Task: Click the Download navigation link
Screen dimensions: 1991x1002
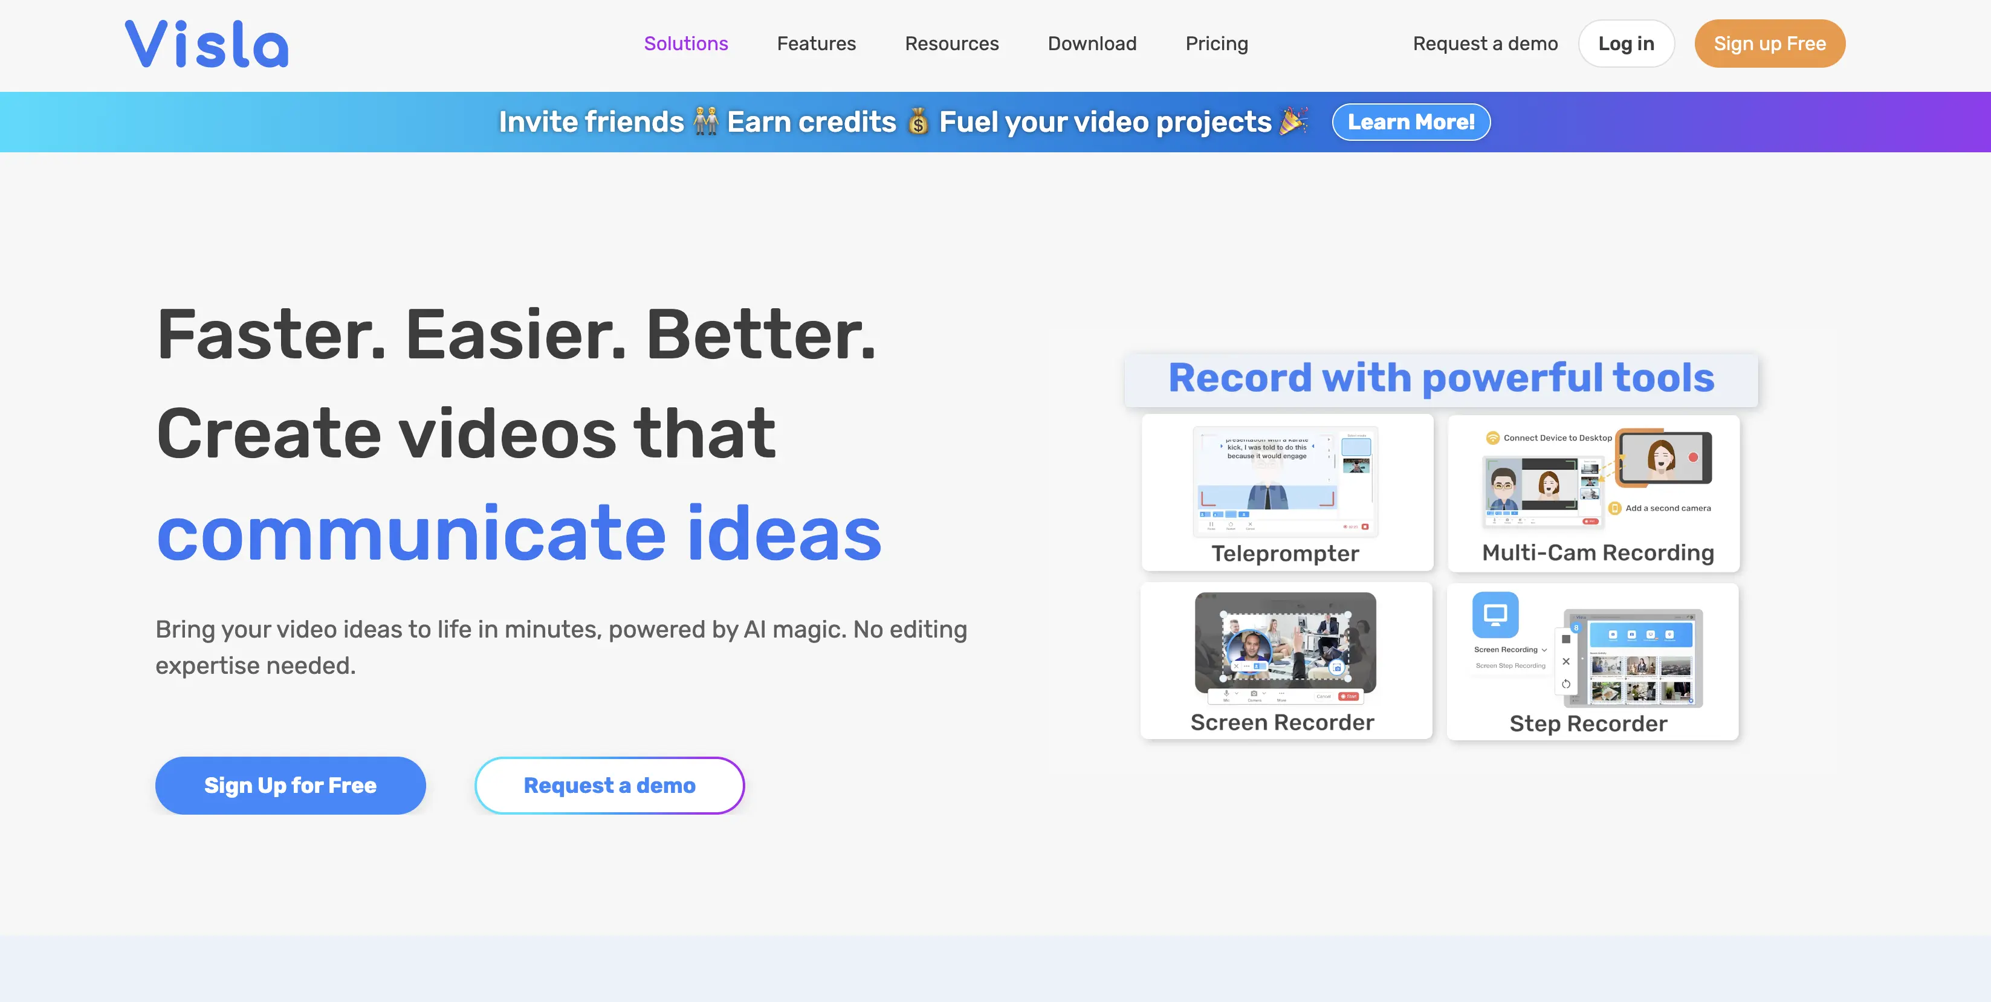Action: click(x=1092, y=44)
